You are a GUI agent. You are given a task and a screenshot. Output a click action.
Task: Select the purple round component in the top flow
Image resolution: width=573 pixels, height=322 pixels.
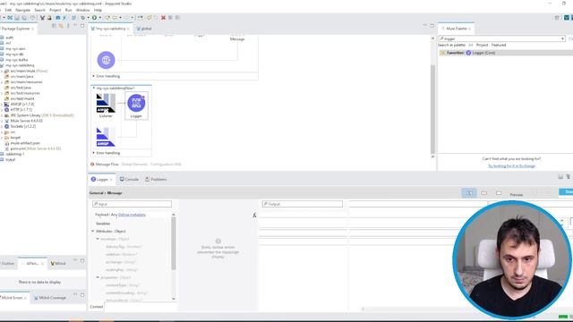106,60
